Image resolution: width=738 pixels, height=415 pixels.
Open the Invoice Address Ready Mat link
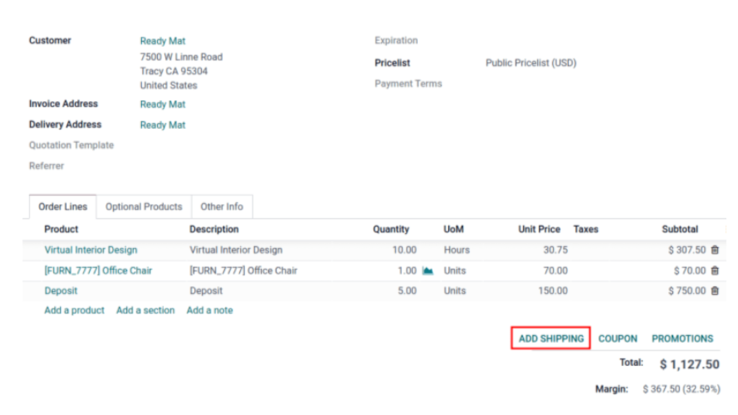tap(163, 104)
